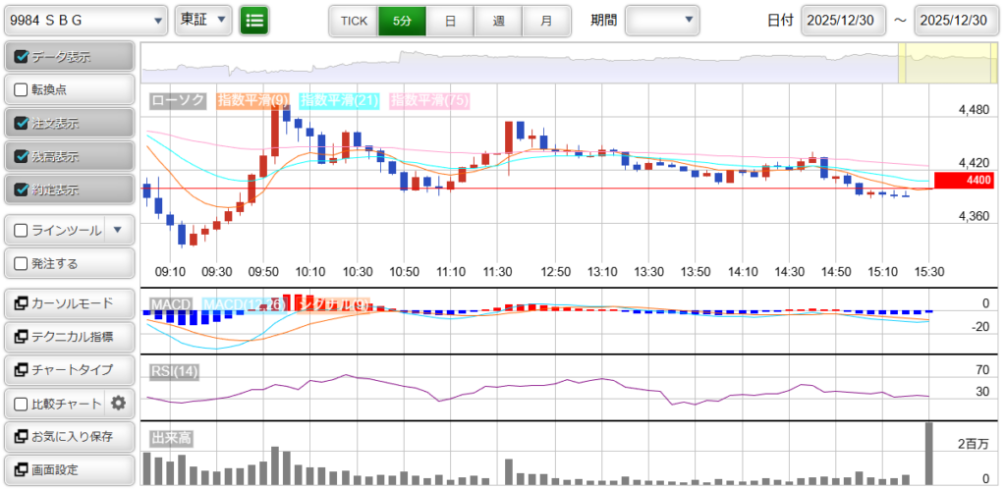Open the テクニカル指標 panel
The height and width of the screenshot is (489, 1006).
(68, 337)
